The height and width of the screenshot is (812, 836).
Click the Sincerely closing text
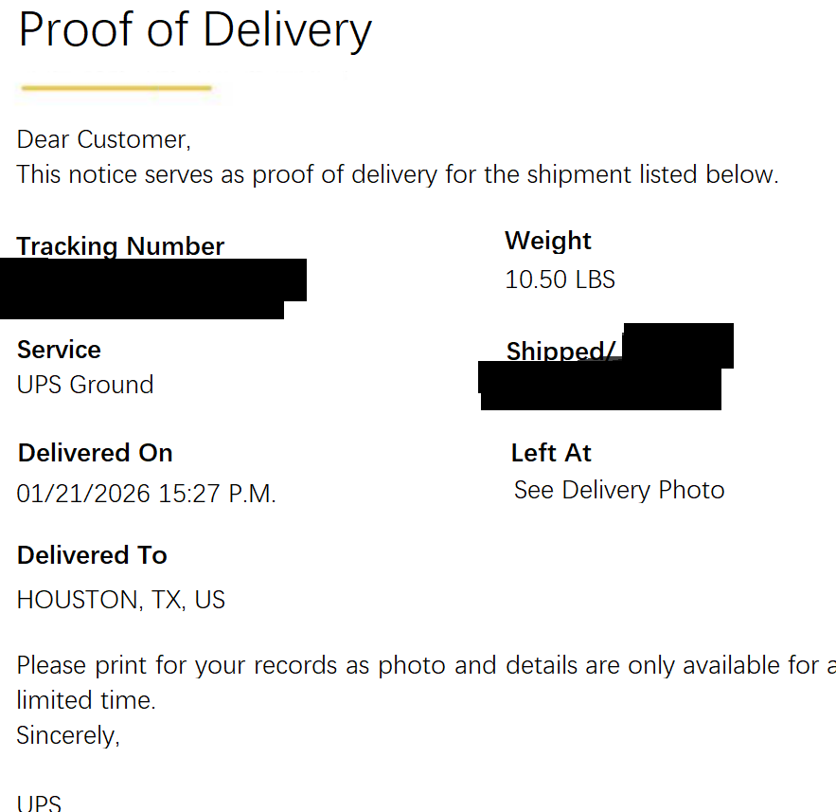68,735
